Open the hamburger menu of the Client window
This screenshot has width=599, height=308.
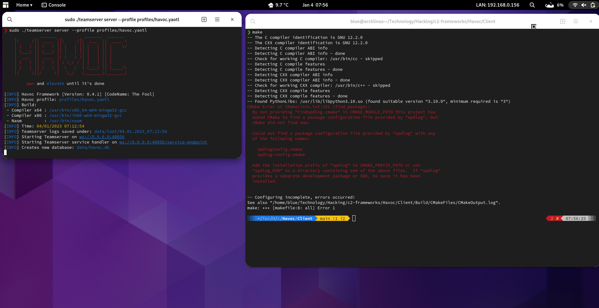(576, 21)
